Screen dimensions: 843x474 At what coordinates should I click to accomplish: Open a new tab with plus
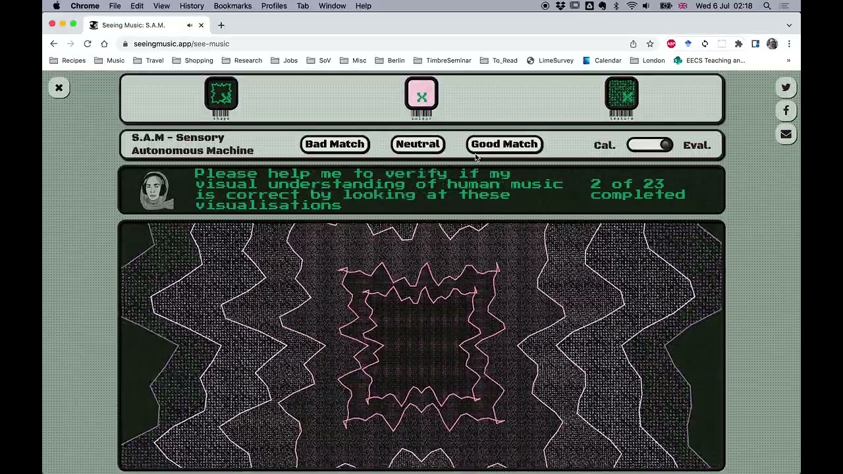point(221,25)
